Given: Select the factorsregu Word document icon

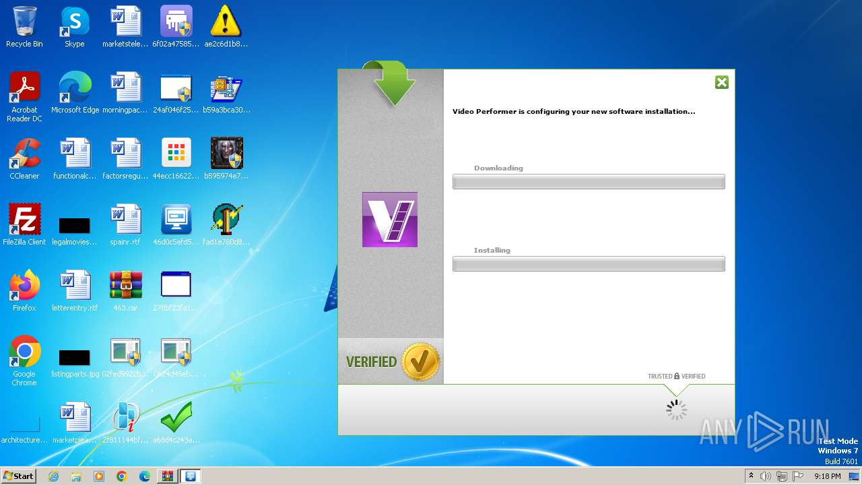Looking at the screenshot, I should pos(125,159).
